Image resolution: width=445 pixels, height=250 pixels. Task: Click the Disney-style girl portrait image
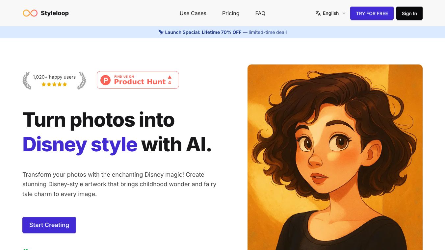tap(335, 157)
